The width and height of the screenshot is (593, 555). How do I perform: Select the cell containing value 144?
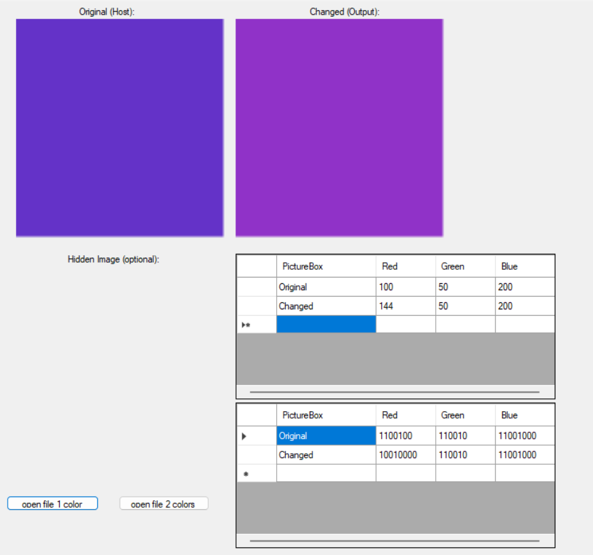[405, 306]
